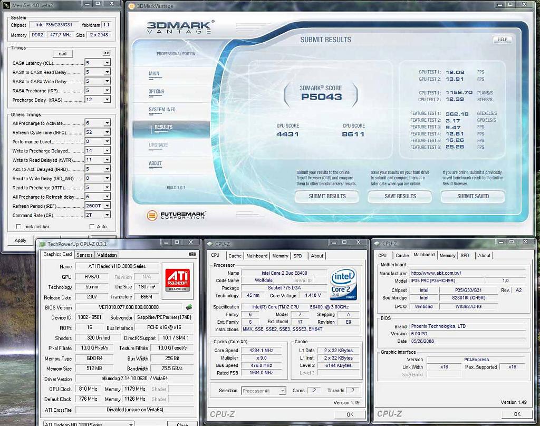540x426 pixels.
Task: Click the manufacturer URL http://www.abit.com.tw/
Action: [436, 273]
